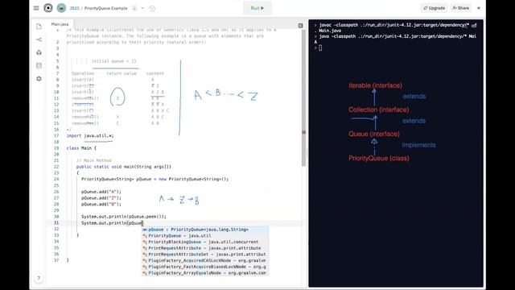Image resolution: width=515 pixels, height=290 pixels.
Task: Click Collection (interface) label in diagram
Action: coord(379,110)
